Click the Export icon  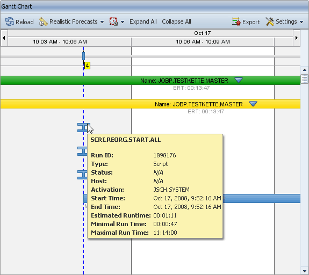[236, 21]
